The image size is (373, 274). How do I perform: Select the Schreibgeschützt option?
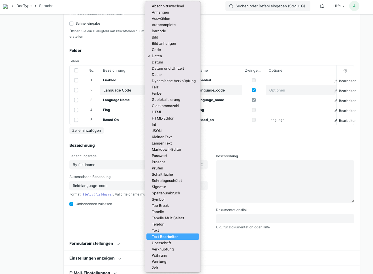click(173, 180)
